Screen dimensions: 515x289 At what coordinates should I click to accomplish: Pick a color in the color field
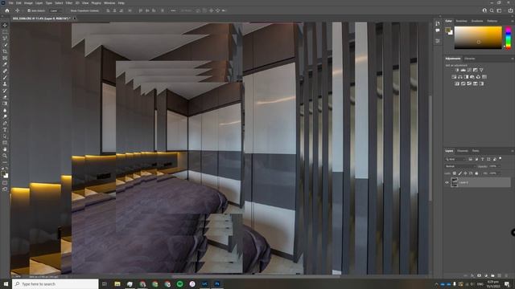tap(478, 38)
